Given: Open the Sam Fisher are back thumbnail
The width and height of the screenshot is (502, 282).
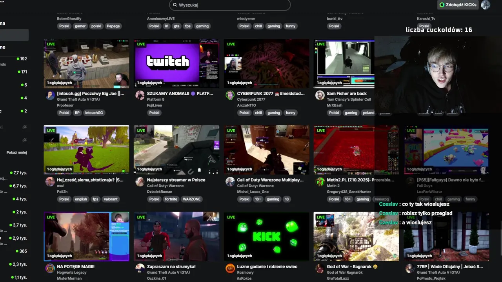Looking at the screenshot, I should [x=344, y=63].
